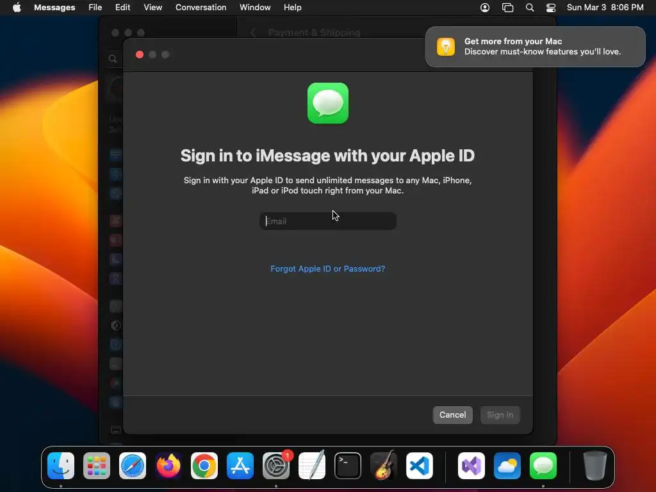Image resolution: width=656 pixels, height=492 pixels.
Task: Open Visual Studio (purple) from Dock
Action: click(471, 466)
